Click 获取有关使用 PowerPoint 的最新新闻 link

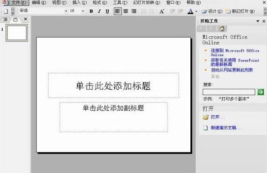[235, 62]
